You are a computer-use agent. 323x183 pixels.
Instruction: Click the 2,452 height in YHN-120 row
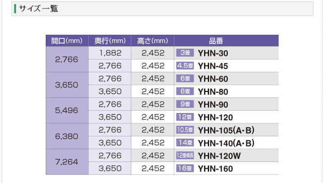153,117
